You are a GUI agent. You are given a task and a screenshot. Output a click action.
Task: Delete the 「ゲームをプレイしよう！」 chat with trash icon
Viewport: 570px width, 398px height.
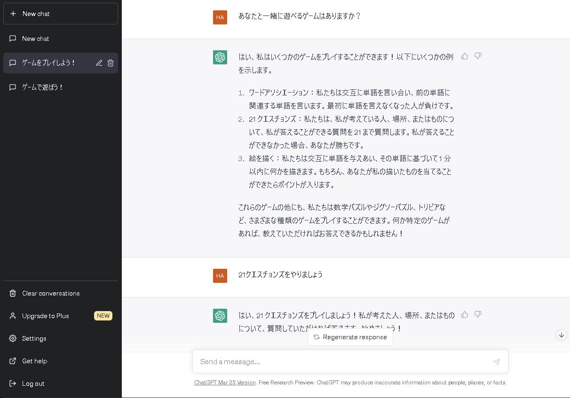pos(111,62)
